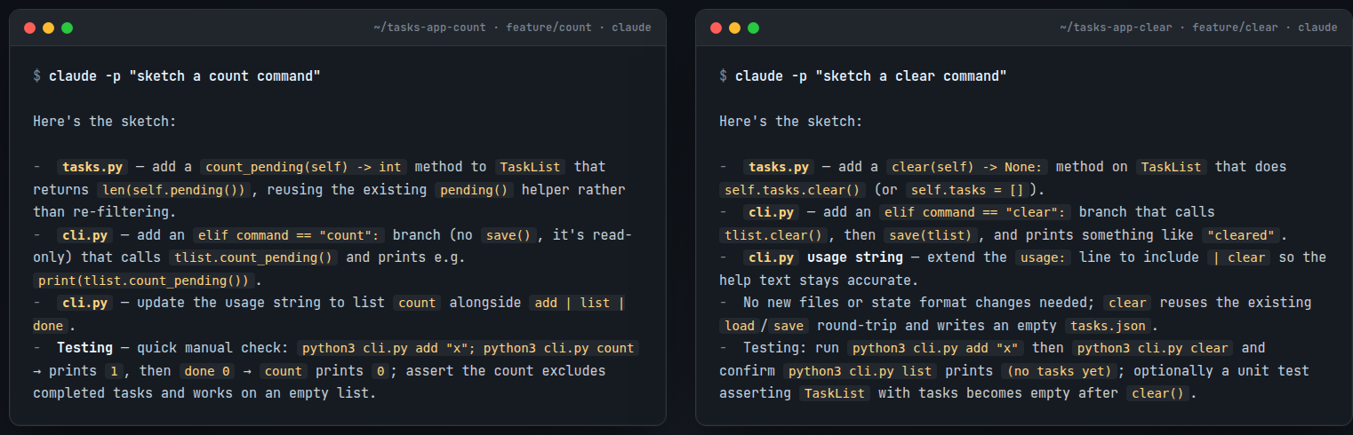Viewport: 1353px width, 435px height.
Task: Click 'TaskList' after 'asserting' in the clear terminal
Action: 834,394
